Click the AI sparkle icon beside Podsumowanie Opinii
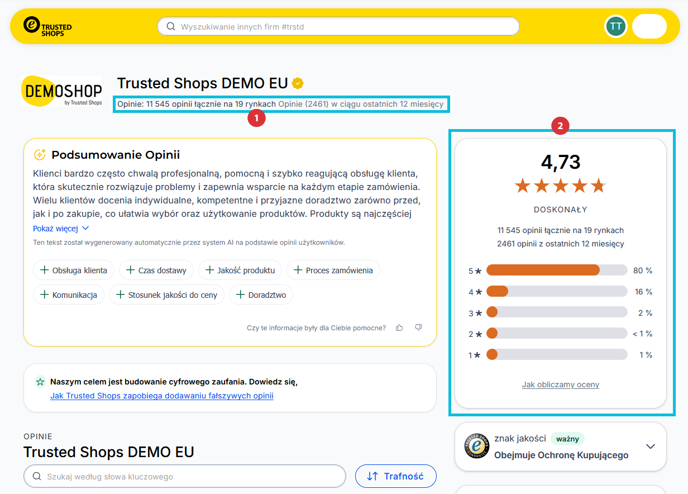The height and width of the screenshot is (494, 688). pos(40,155)
